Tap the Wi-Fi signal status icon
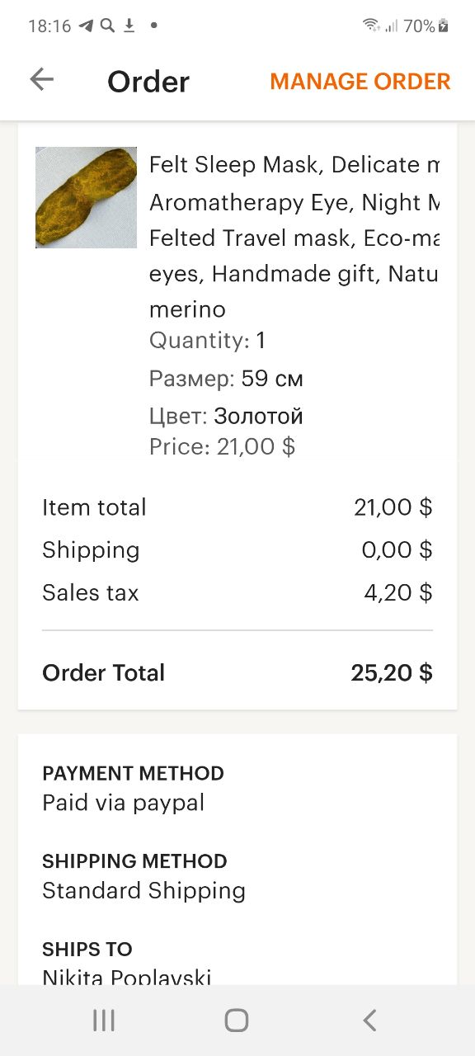Image resolution: width=475 pixels, height=1056 pixels. click(371, 26)
